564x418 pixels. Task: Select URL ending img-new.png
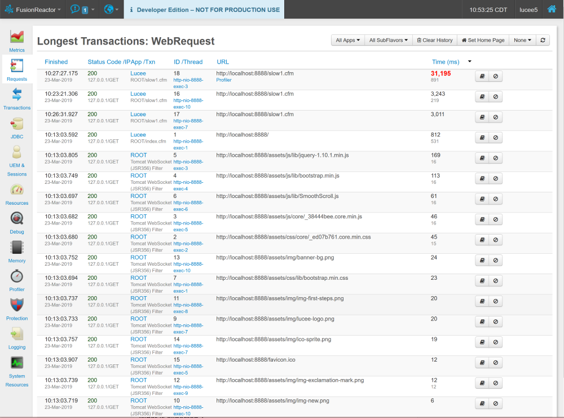click(x=272, y=401)
